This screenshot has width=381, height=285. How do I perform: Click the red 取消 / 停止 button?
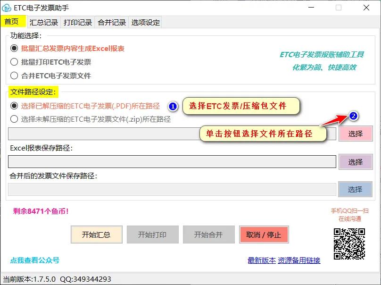click(x=264, y=235)
